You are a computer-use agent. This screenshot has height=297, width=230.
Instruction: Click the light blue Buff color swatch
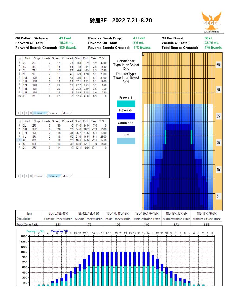pyautogui.click(x=126, y=141)
